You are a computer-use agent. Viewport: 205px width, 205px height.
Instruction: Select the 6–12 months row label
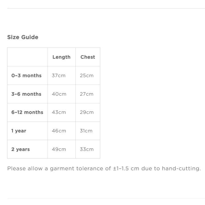[x=27, y=112]
